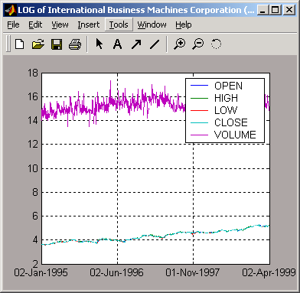Save the figure with the floppy icon
This screenshot has width=300, height=293.
point(57,44)
